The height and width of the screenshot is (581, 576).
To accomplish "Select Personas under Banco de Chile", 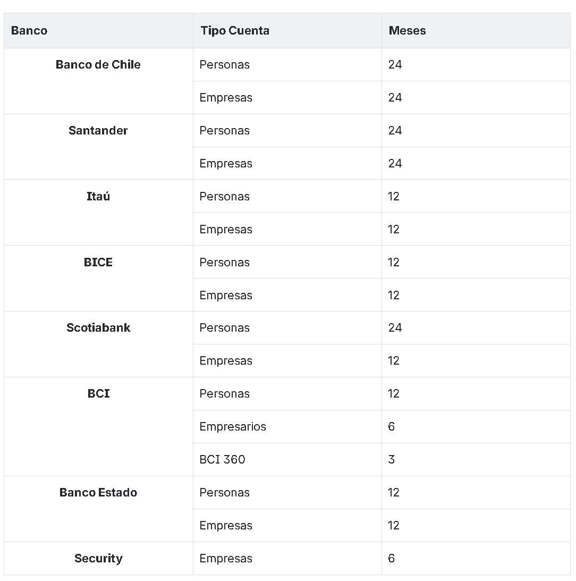I will [224, 65].
